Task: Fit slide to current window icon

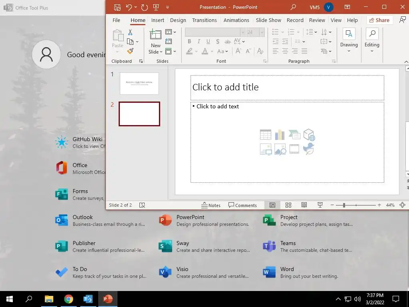Action: 403,205
